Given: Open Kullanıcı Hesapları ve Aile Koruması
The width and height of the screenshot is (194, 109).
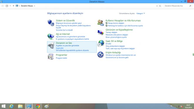Looking at the screenshot, I should pyautogui.click(x=123, y=21).
